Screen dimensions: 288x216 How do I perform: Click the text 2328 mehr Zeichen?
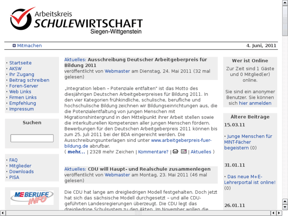[x=112, y=152]
